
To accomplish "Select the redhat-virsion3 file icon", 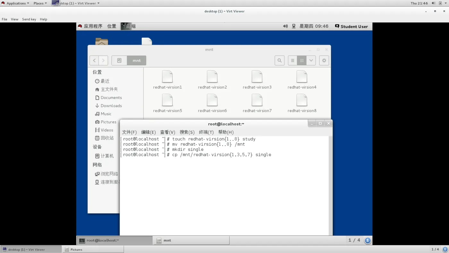I will click(x=257, y=77).
